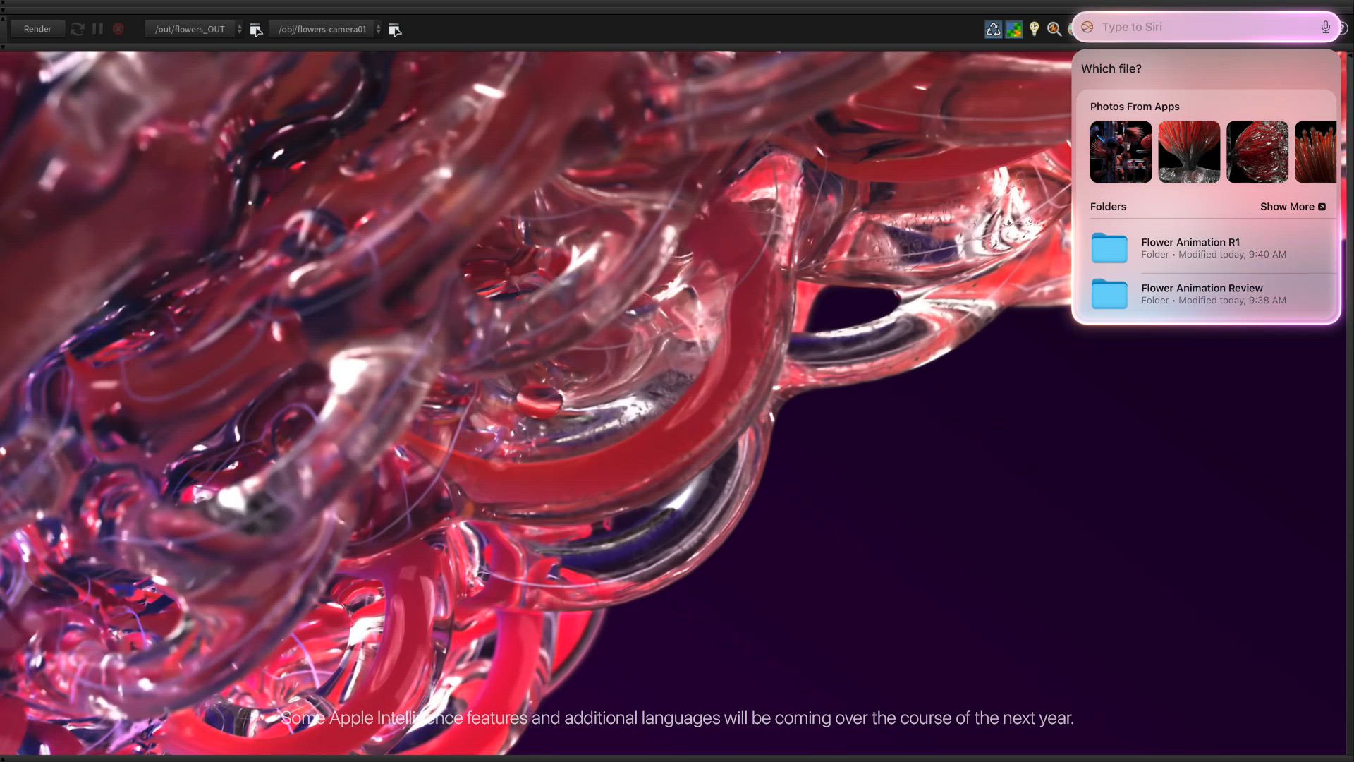Click node chooser icon after flowers_OUT field
The width and height of the screenshot is (1354, 762).
[x=256, y=30]
